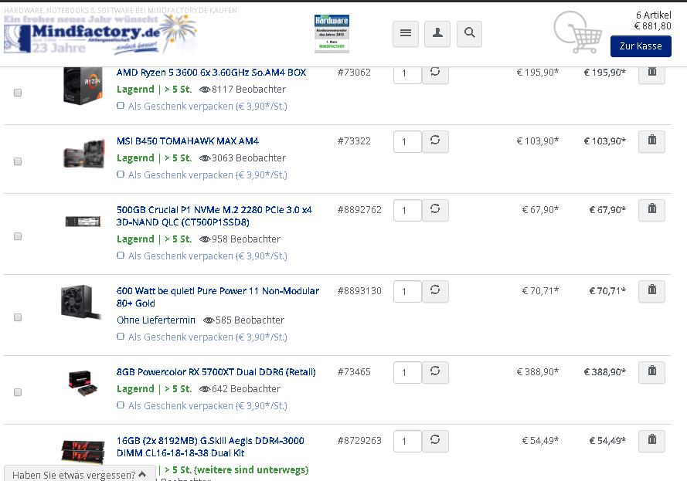Click the Crucial P1 SSD thumbnail
This screenshot has width=687, height=481.
tap(83, 222)
